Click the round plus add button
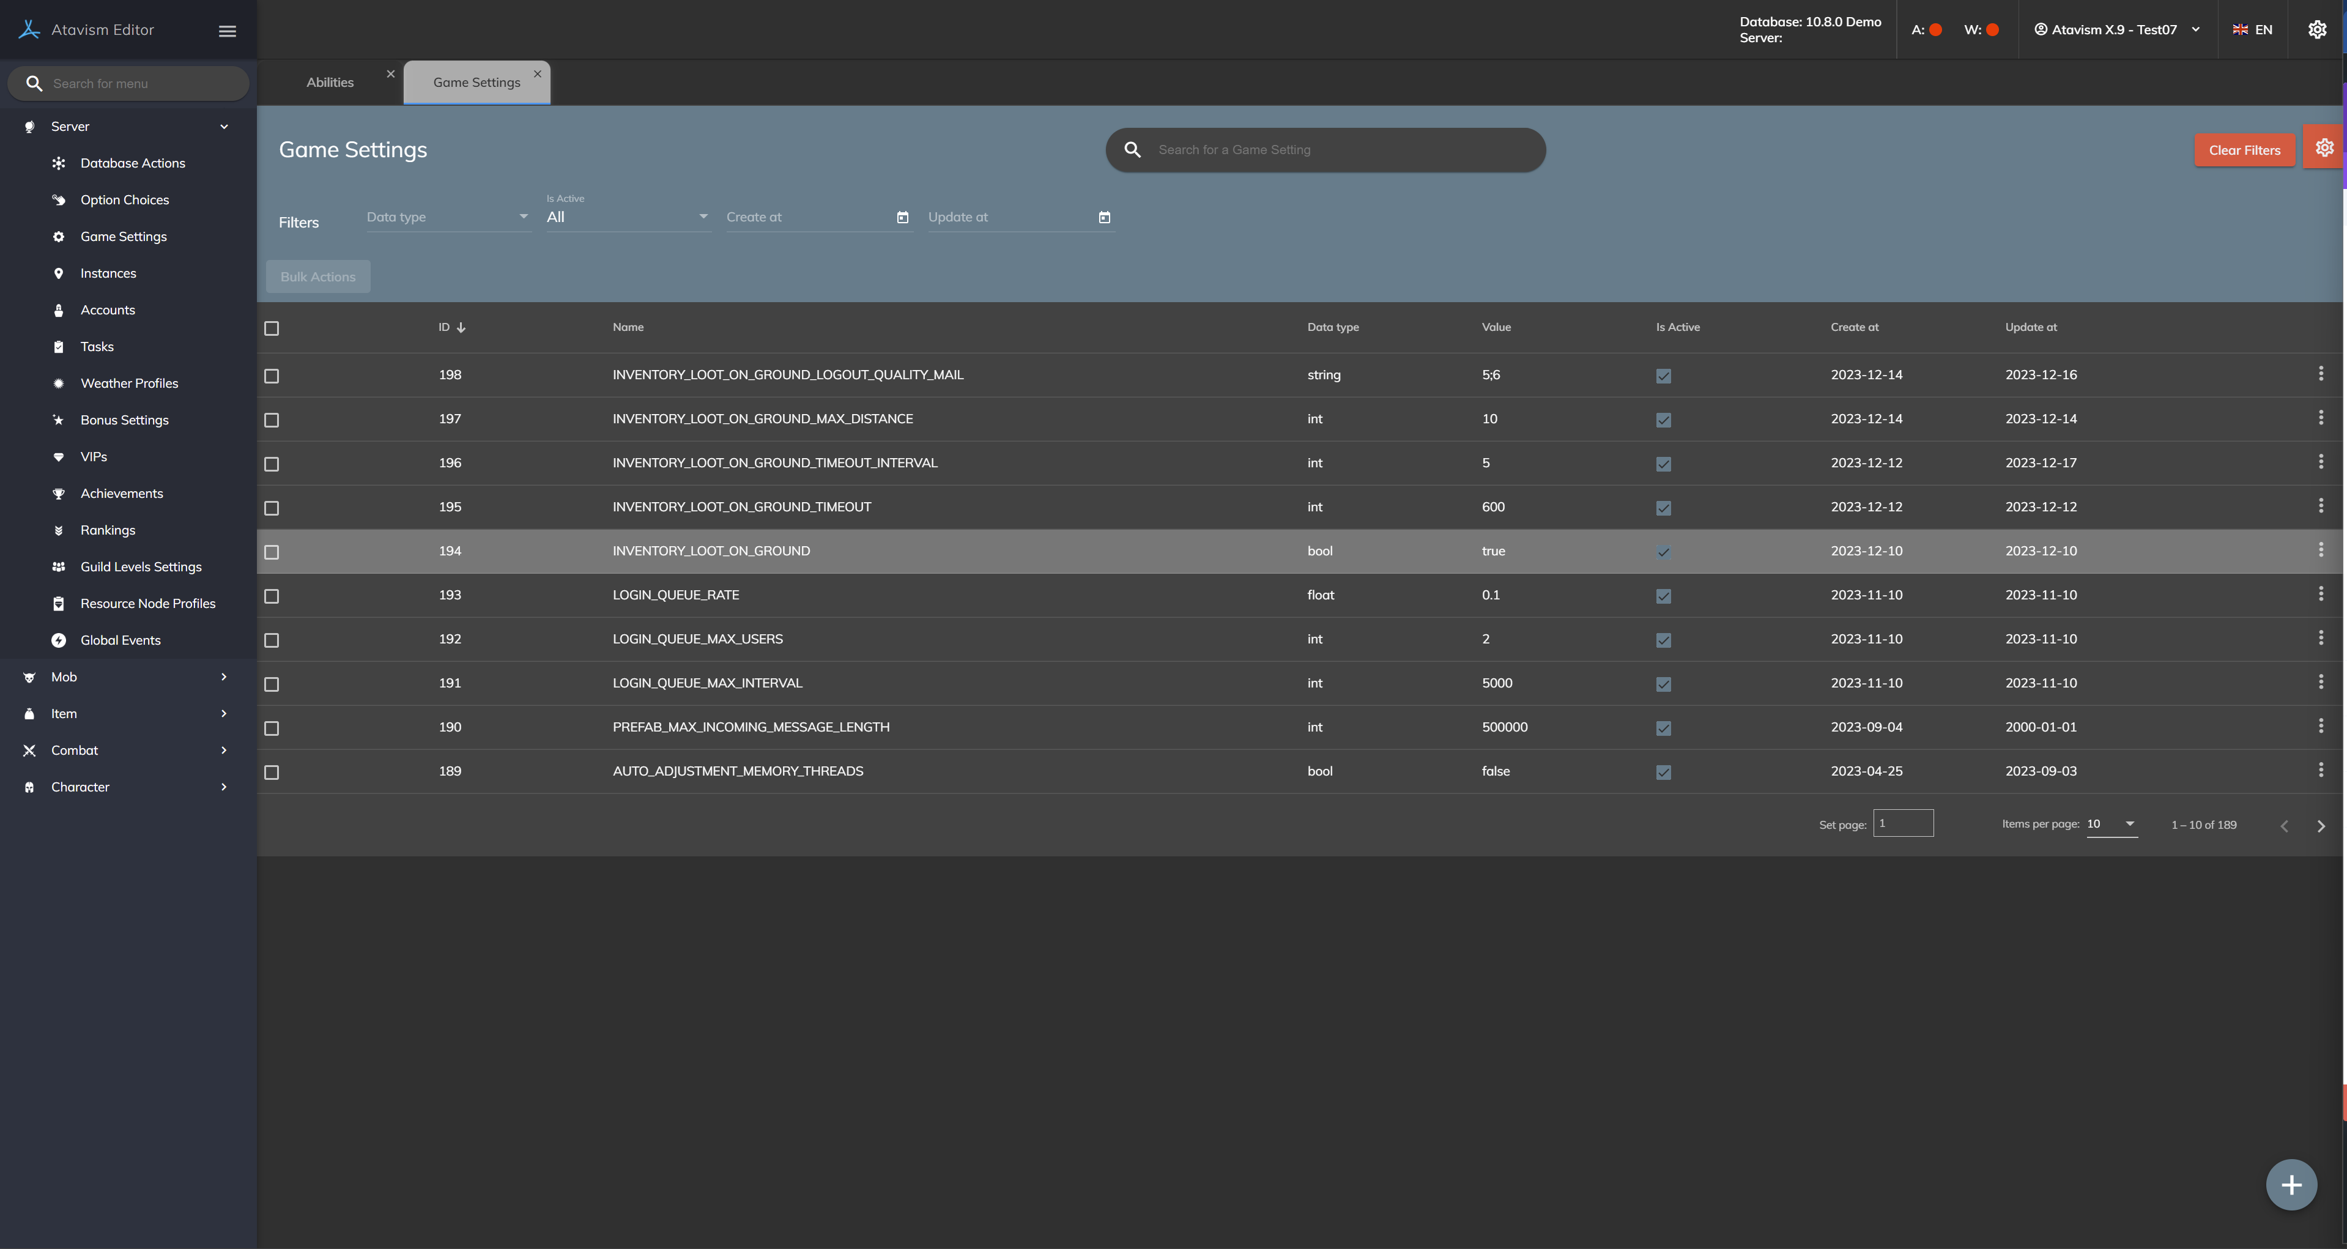Image resolution: width=2347 pixels, height=1249 pixels. [x=2291, y=1184]
